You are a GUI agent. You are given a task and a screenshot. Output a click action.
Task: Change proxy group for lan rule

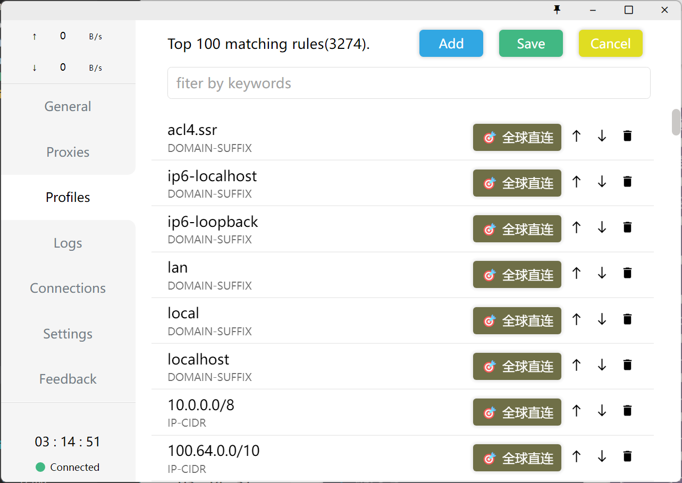pyautogui.click(x=517, y=275)
